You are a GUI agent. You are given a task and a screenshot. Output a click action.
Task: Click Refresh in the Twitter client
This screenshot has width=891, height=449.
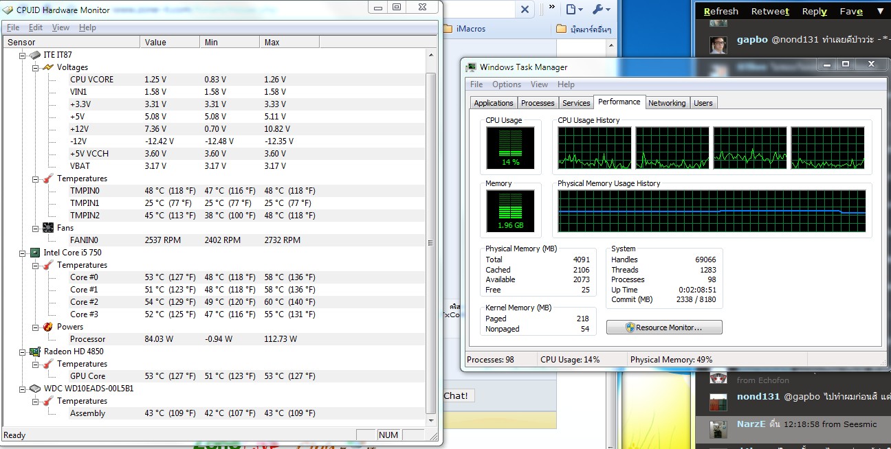point(720,11)
